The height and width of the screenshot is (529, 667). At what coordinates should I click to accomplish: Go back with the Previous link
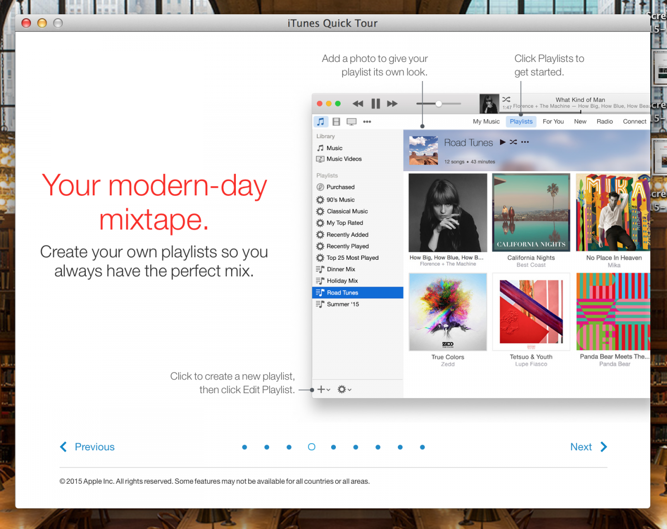coord(88,447)
